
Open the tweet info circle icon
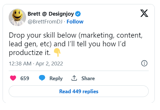144,63
